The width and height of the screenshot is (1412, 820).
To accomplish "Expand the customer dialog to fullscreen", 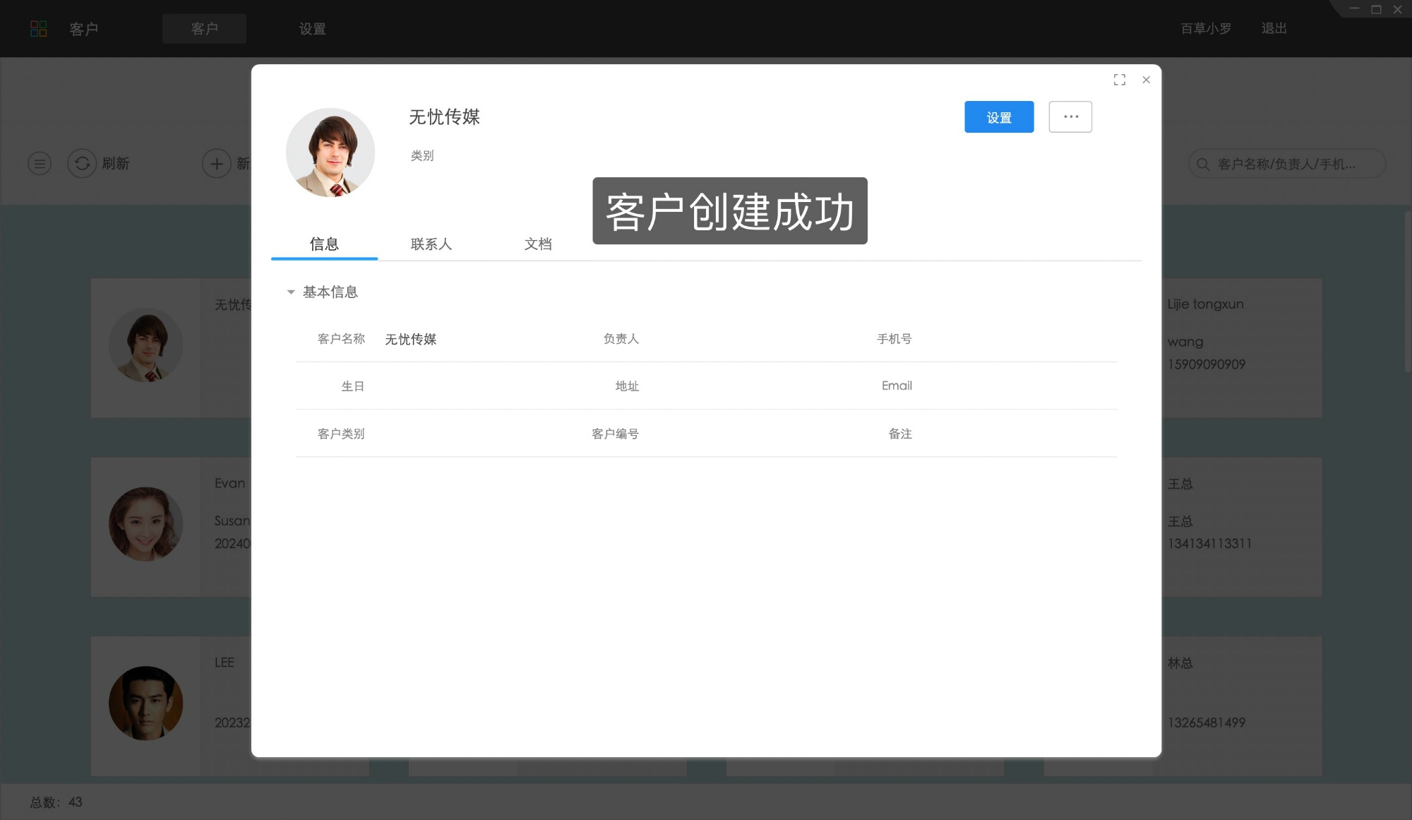I will [x=1120, y=80].
